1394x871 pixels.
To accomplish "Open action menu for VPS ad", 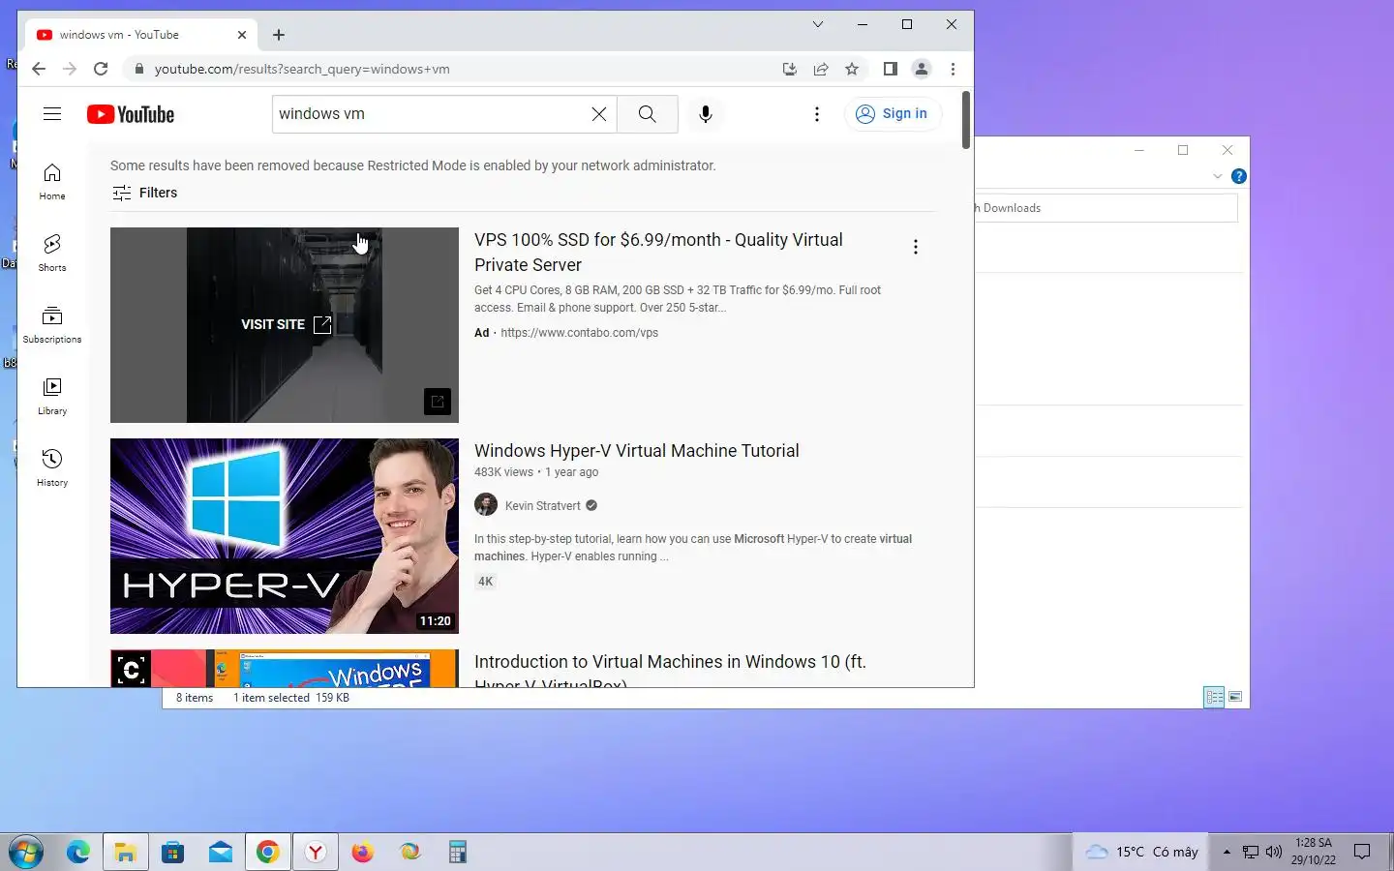I will coord(916,247).
